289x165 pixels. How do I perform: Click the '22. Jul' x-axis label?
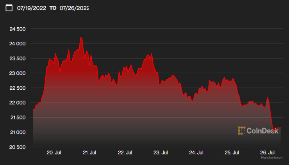pos(126,153)
